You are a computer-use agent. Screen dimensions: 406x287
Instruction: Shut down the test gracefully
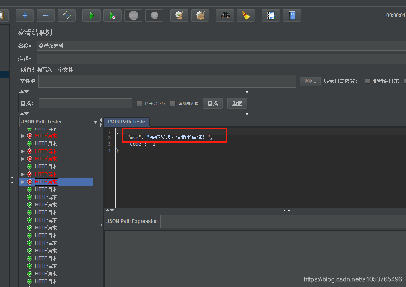pos(154,15)
